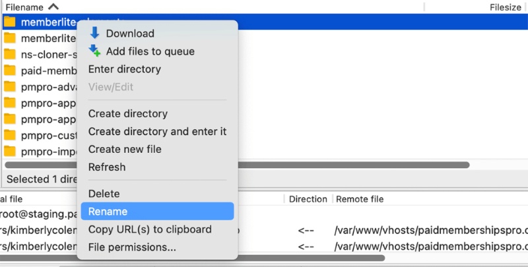528x267 pixels.
Task: Click Refresh in context menu
Action: click(106, 167)
